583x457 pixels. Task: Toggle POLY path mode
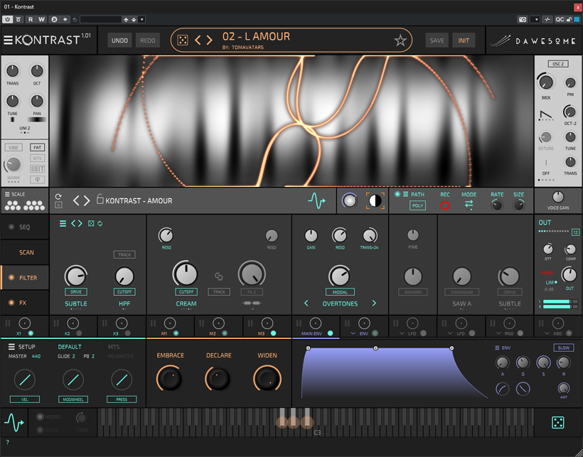[417, 205]
